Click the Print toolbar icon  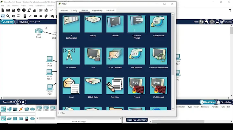tap(18, 10)
